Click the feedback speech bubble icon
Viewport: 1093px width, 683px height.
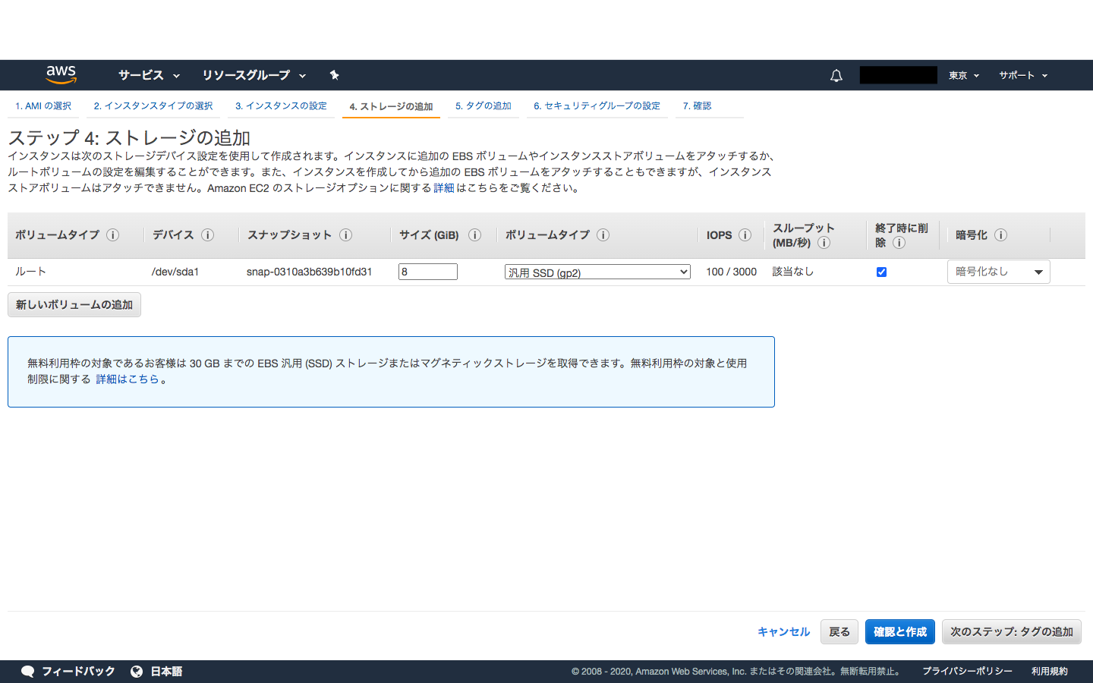[27, 671]
